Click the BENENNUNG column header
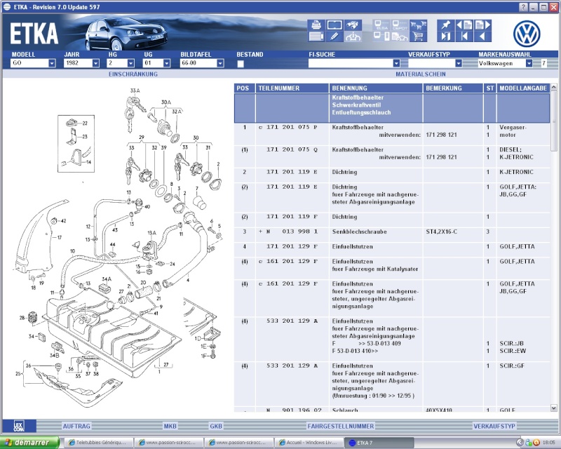561x449 pixels. click(376, 88)
